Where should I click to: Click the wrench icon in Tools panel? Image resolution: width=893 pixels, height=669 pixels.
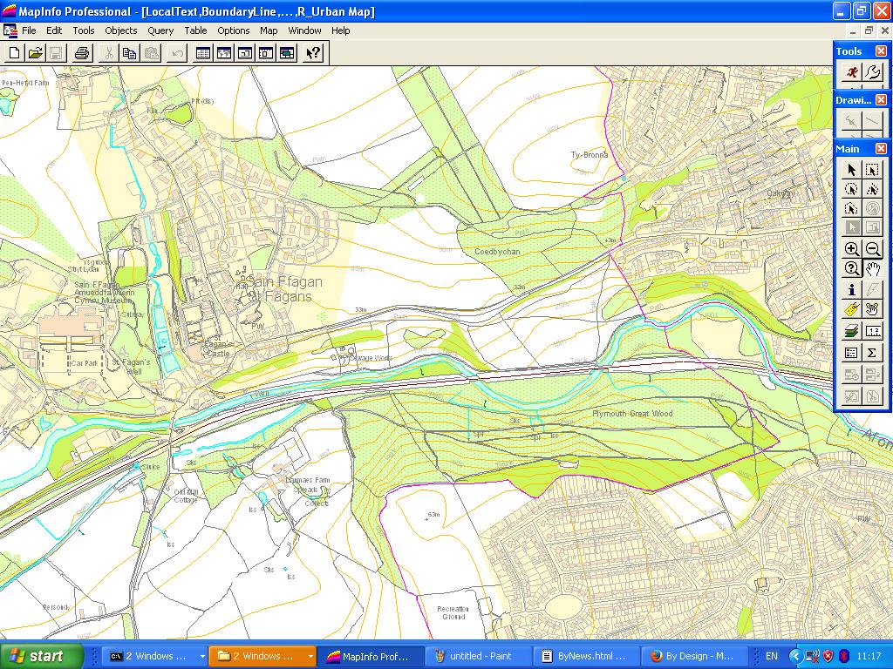click(872, 72)
